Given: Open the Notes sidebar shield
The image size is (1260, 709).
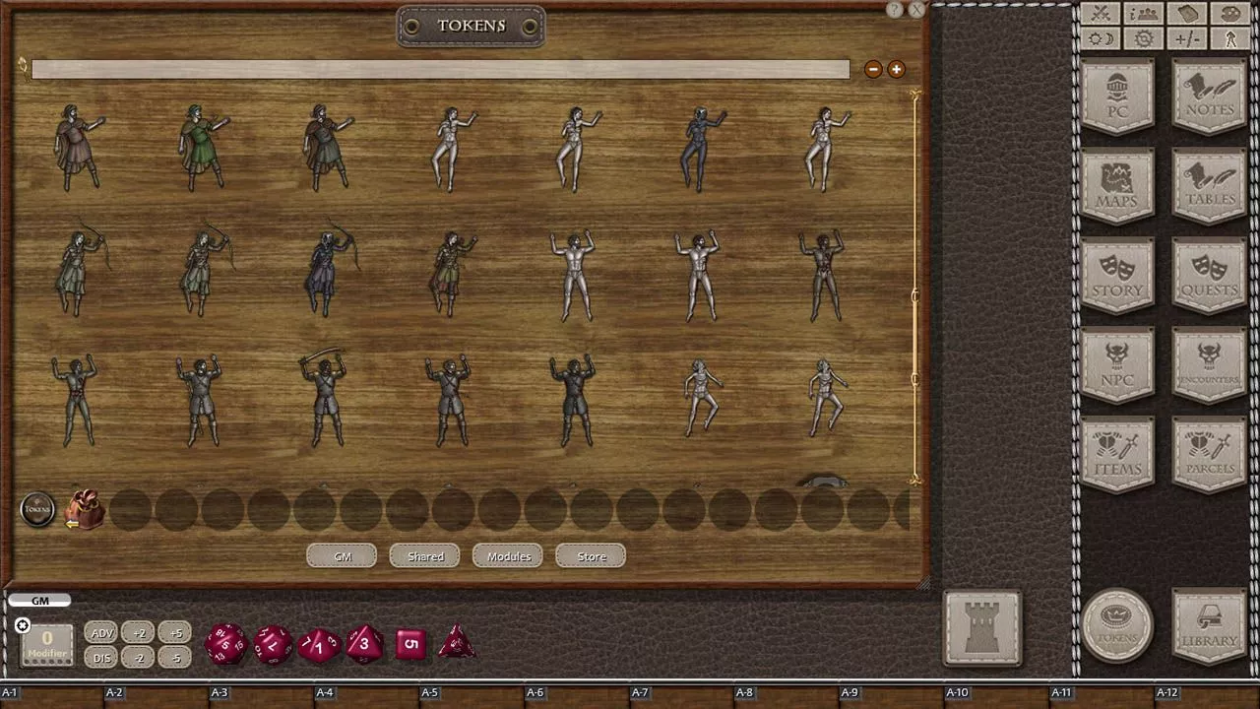Looking at the screenshot, I should (x=1210, y=97).
